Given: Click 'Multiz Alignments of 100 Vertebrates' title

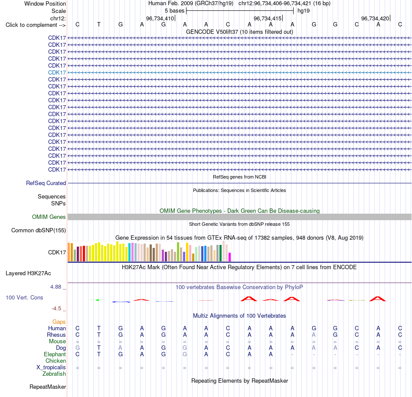Looking at the screenshot, I should coord(239,316).
